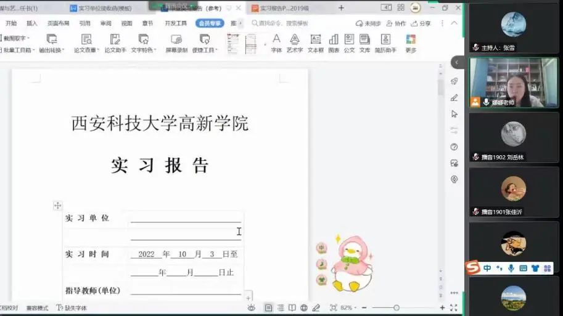Click the zoom slider handle
Viewport: 563px width, 316px height.
[x=396, y=307]
